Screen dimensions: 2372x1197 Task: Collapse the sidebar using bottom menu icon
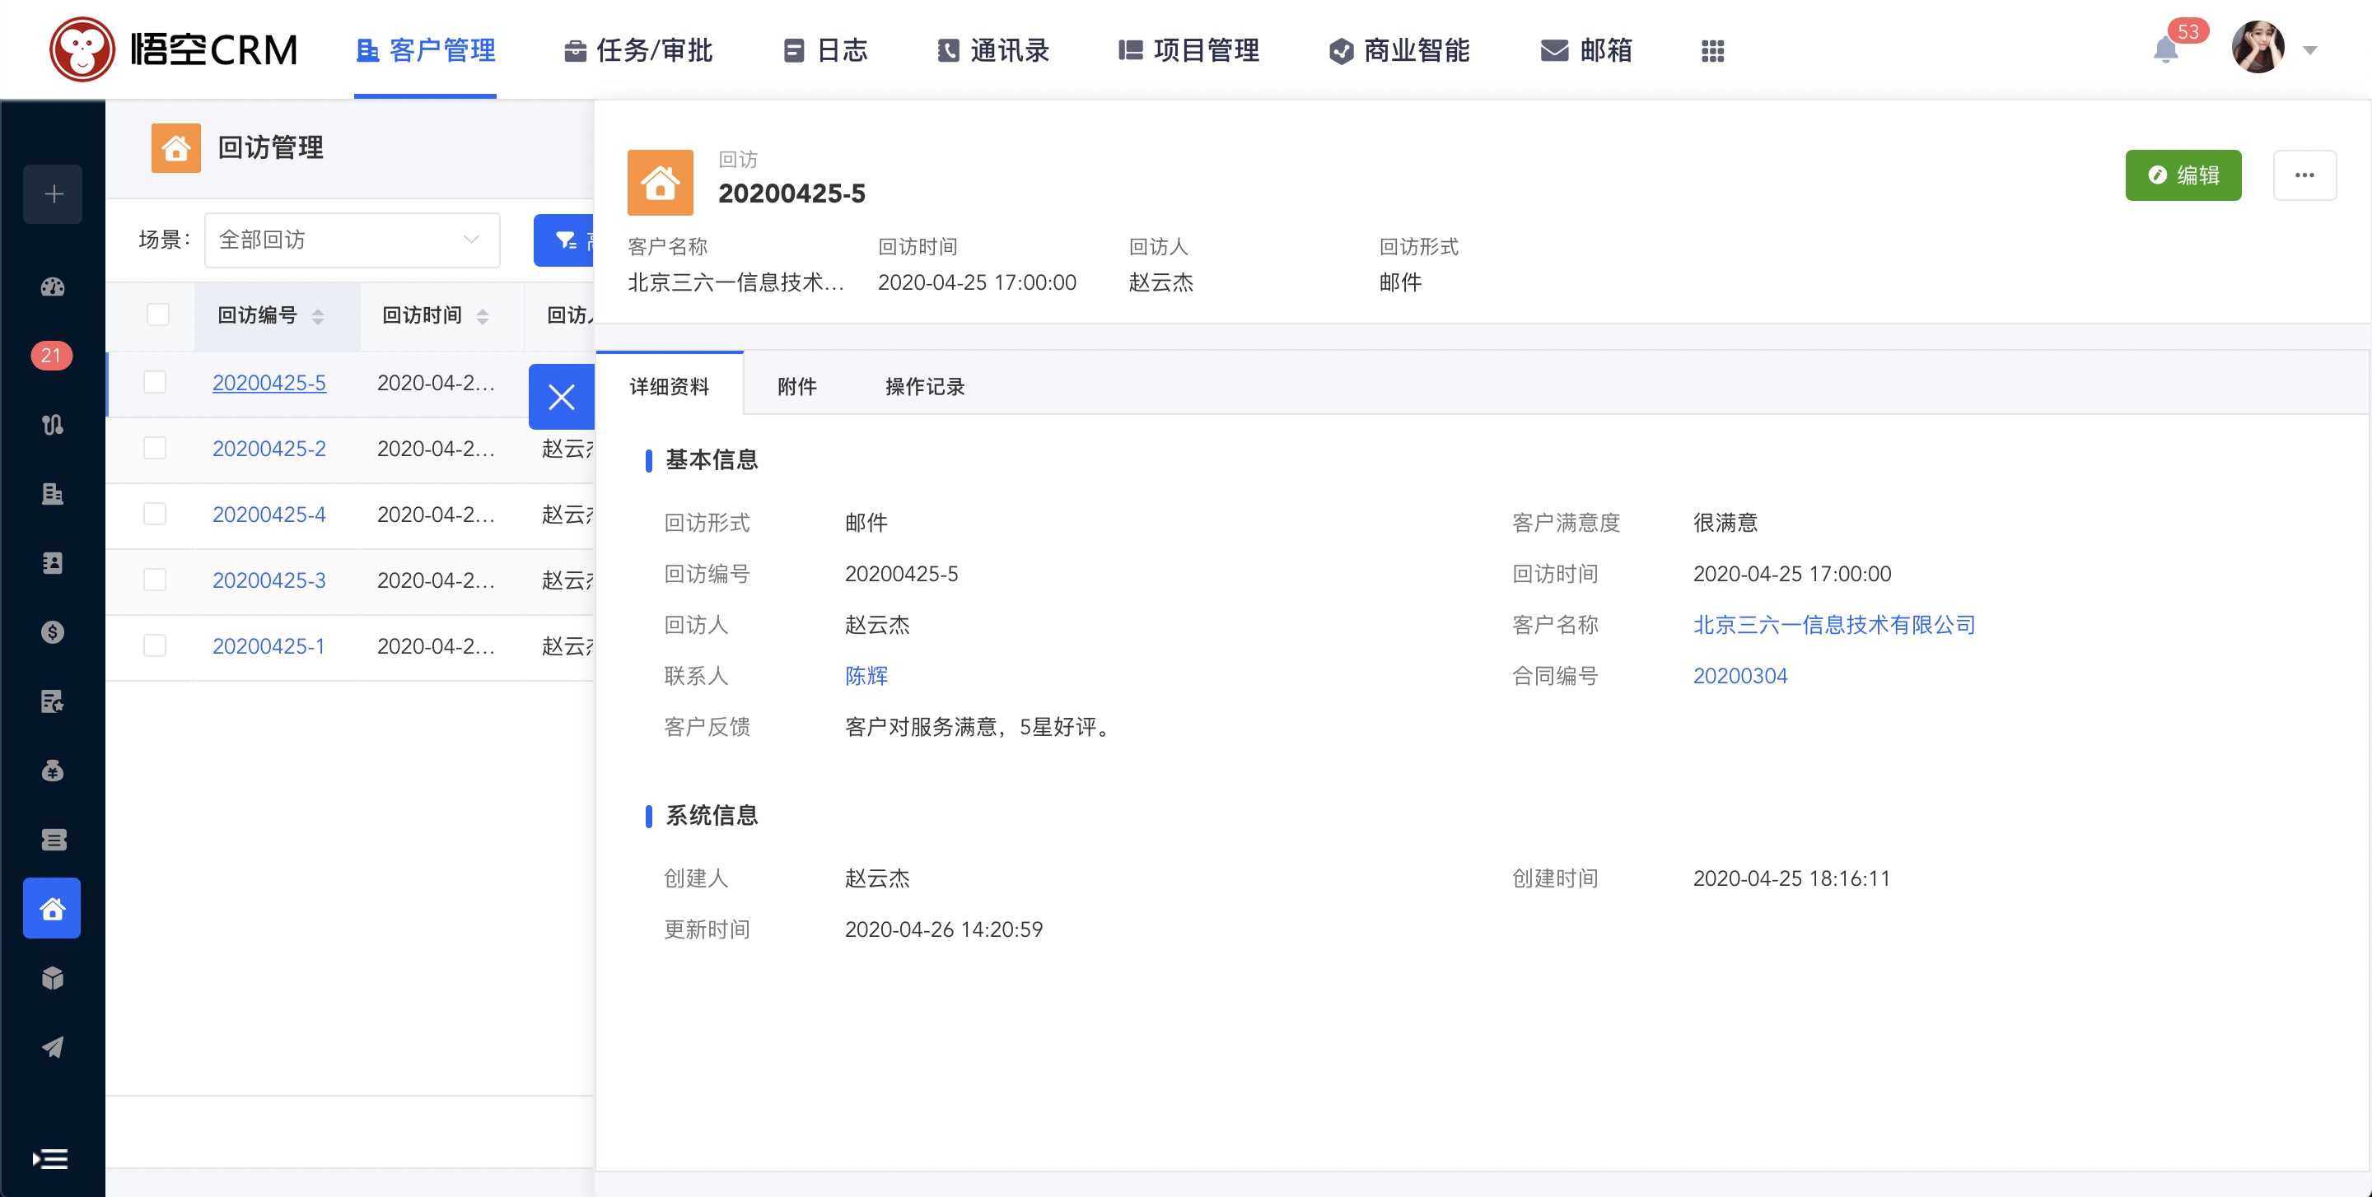(50, 1158)
